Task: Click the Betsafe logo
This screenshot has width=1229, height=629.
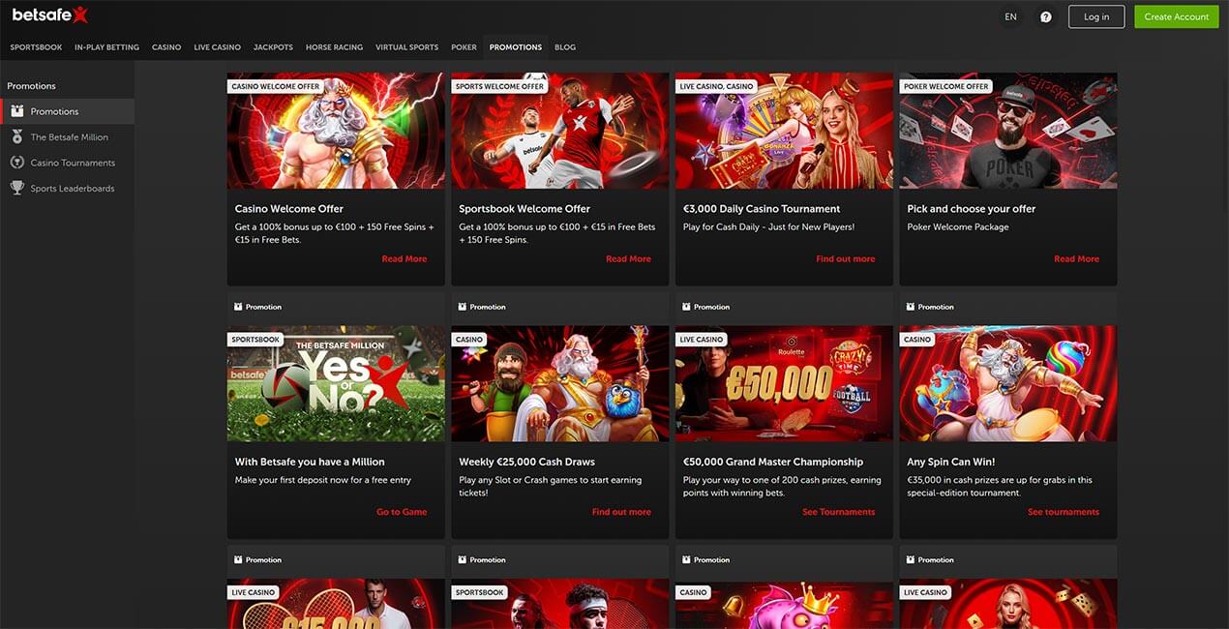Action: (50, 15)
